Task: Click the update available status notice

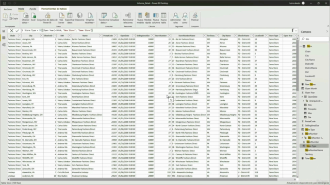Action: pos(307,183)
